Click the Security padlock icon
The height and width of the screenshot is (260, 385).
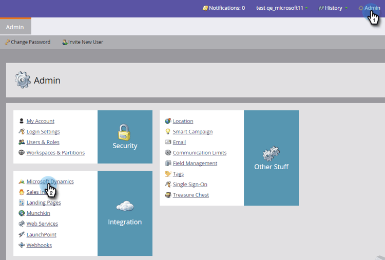(x=125, y=132)
